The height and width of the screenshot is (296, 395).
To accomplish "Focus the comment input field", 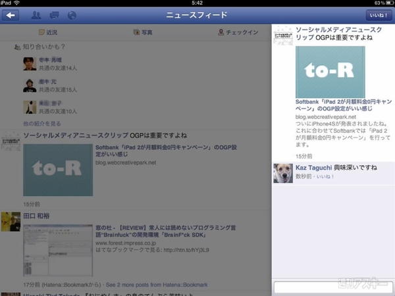I will (334, 287).
